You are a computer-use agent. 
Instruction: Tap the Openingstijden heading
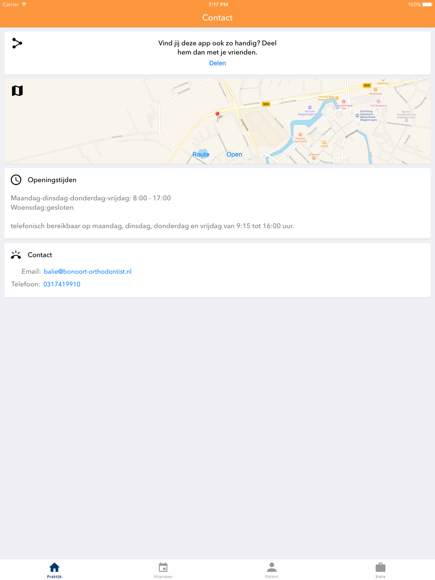point(52,180)
